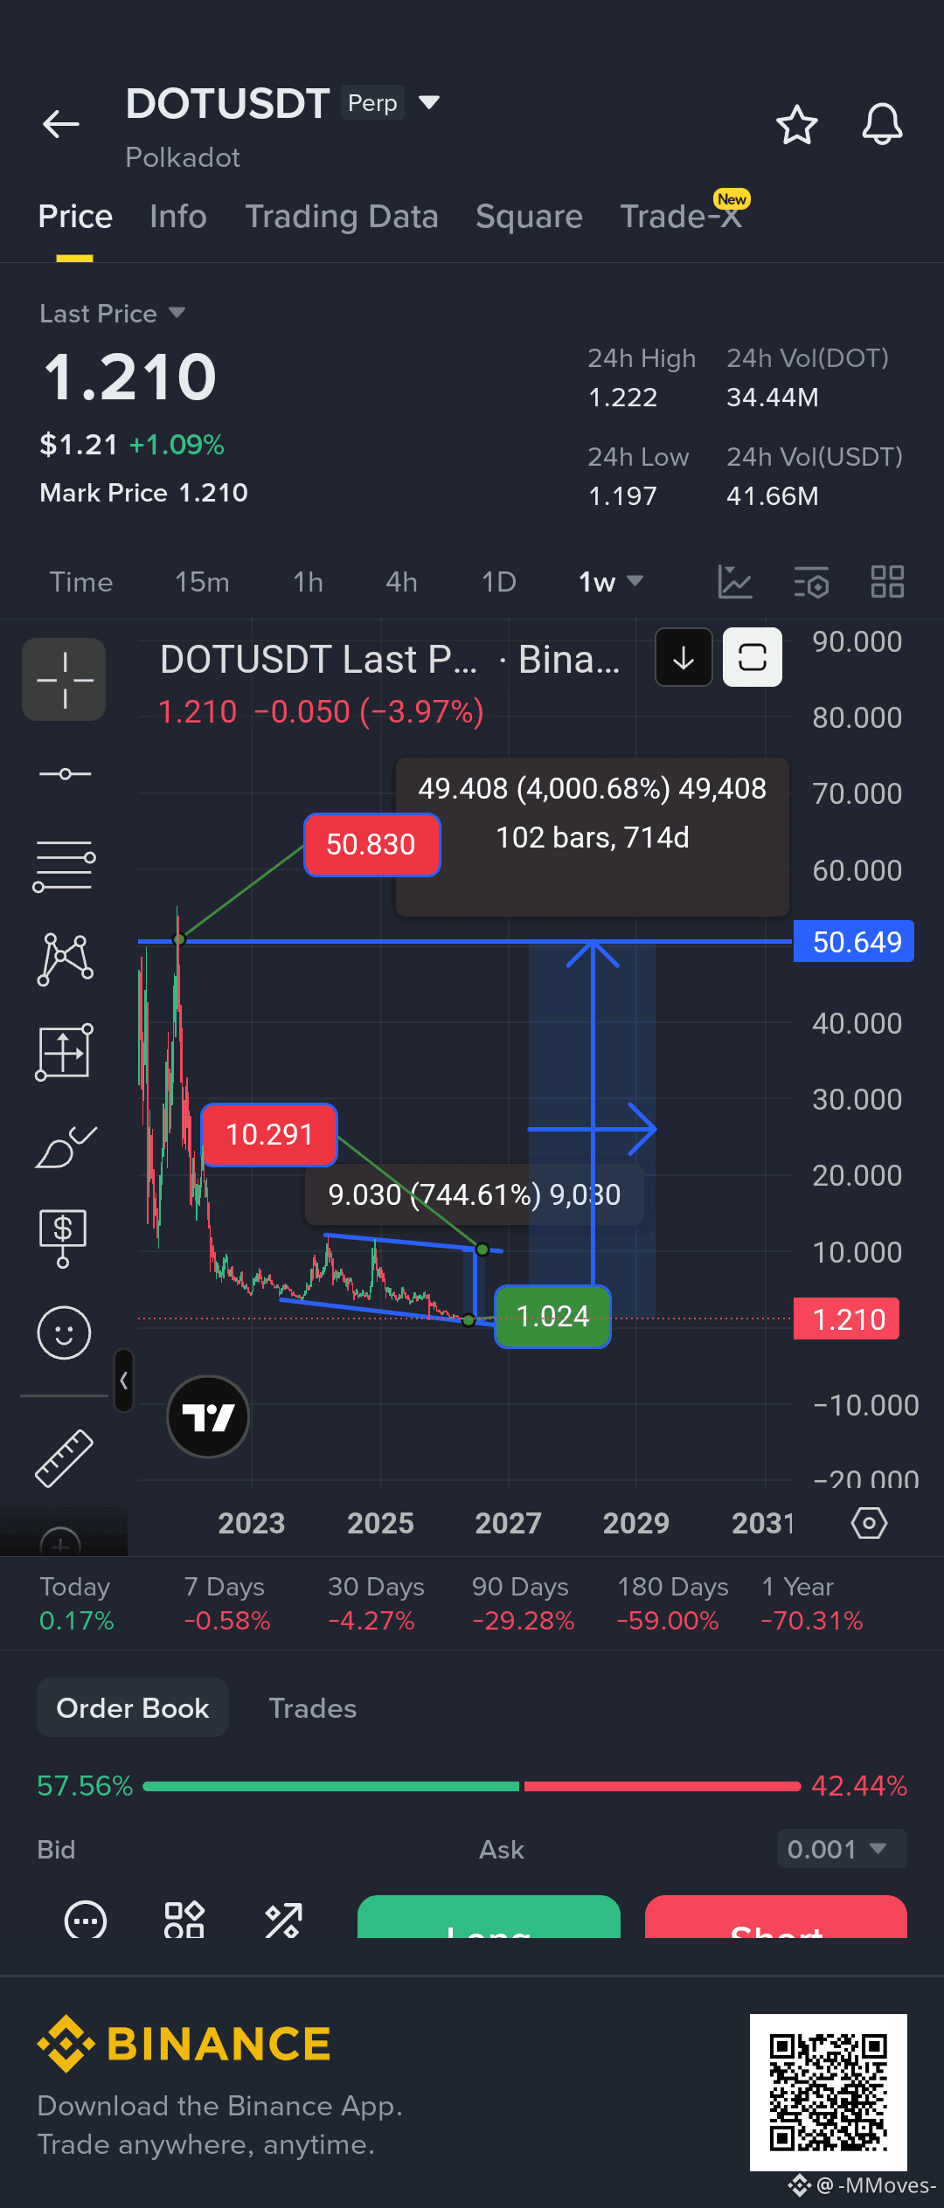The image size is (944, 2208).
Task: Select the brush drawing tool
Action: (x=64, y=1146)
